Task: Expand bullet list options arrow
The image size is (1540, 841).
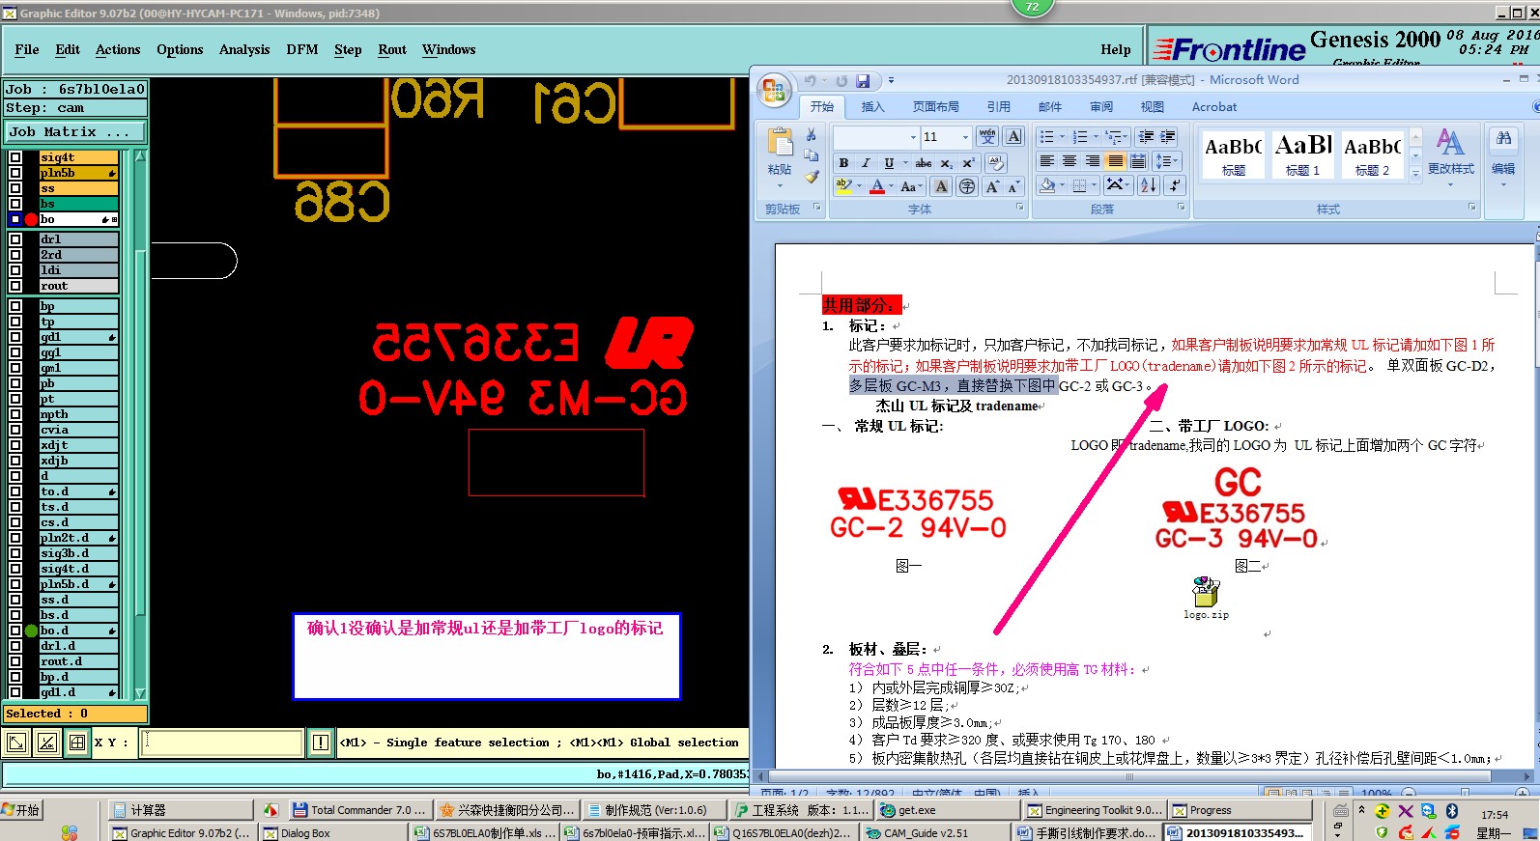Action: tap(1062, 137)
